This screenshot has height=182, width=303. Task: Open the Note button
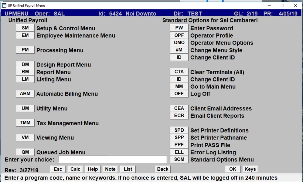pyautogui.click(x=110, y=169)
